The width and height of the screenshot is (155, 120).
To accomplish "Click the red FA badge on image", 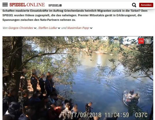I will tap(141, 41).
